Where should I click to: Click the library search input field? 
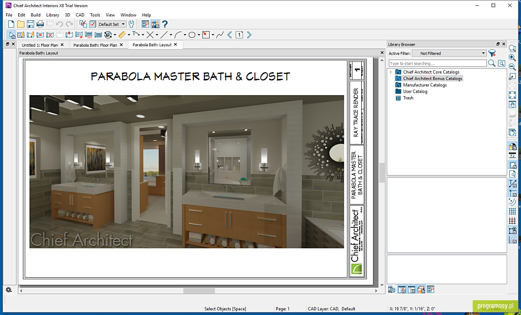click(438, 63)
